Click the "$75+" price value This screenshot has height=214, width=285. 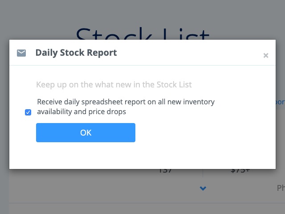pyautogui.click(x=240, y=171)
